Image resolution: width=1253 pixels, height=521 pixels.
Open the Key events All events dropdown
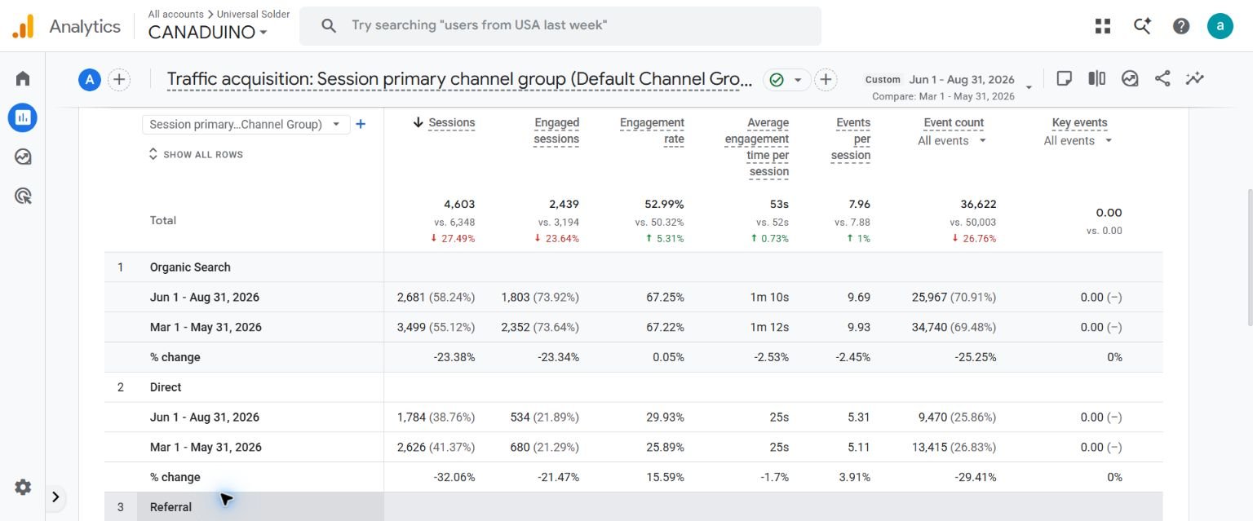pyautogui.click(x=1078, y=141)
